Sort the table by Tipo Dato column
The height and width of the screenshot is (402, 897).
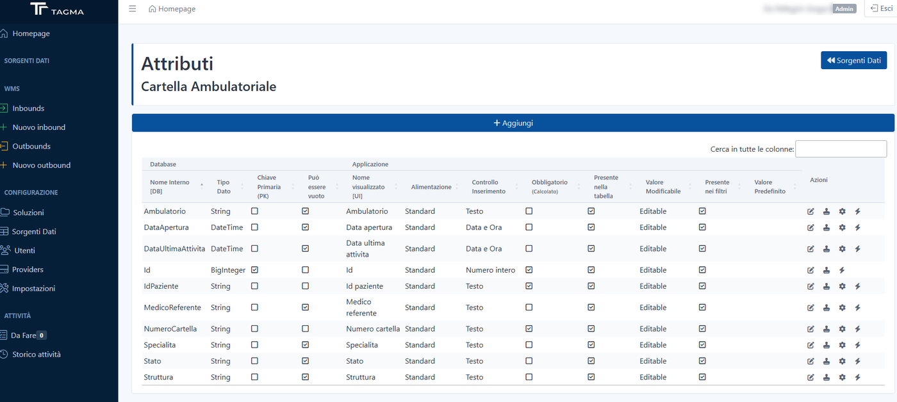pyautogui.click(x=227, y=187)
